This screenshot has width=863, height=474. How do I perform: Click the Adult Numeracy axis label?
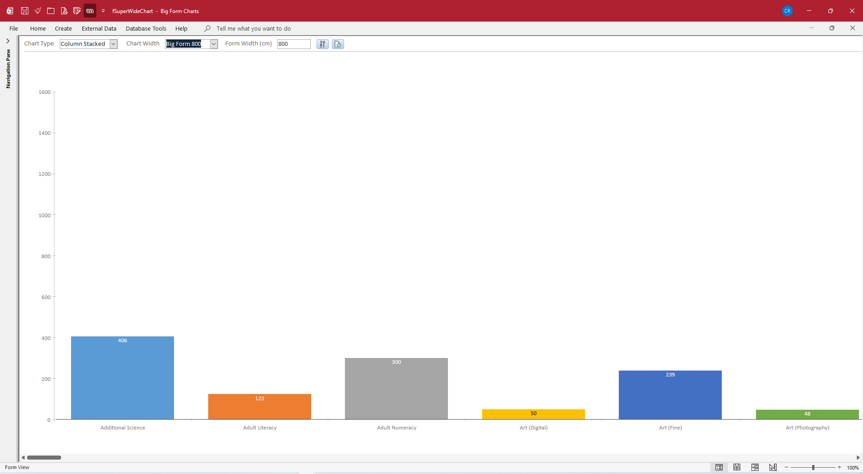pyautogui.click(x=397, y=428)
